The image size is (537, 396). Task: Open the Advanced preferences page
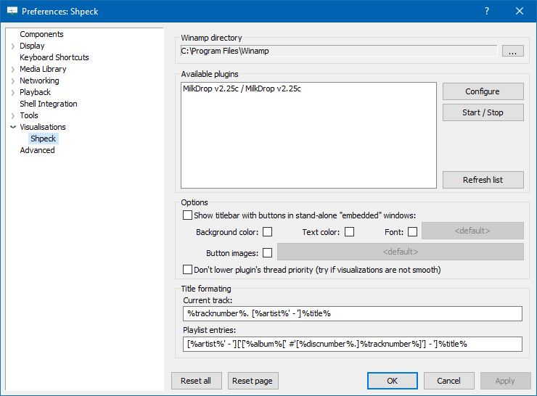[37, 150]
